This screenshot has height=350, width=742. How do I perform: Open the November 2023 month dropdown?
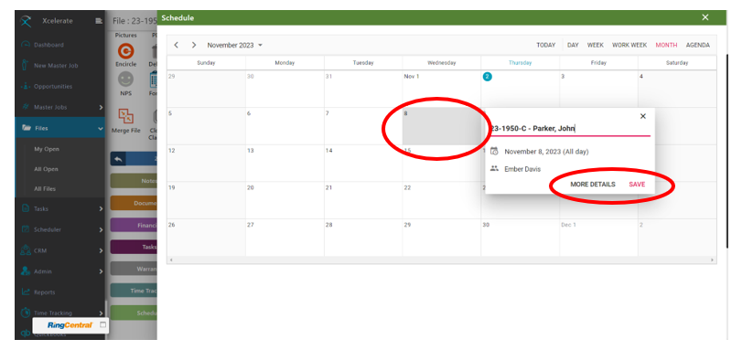[x=235, y=46]
